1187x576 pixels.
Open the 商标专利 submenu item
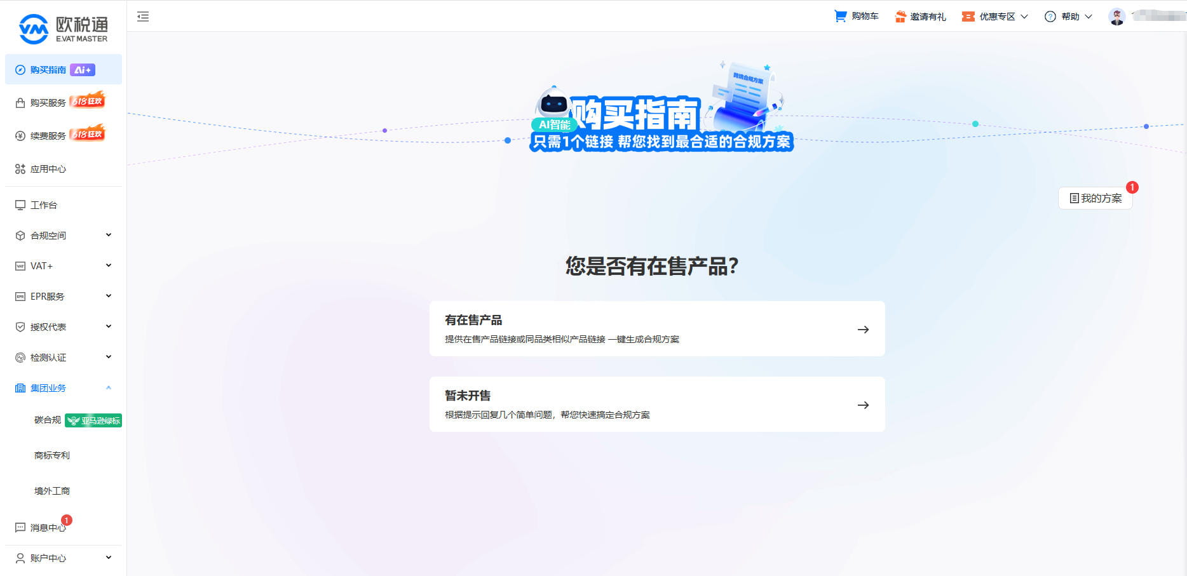pyautogui.click(x=52, y=455)
